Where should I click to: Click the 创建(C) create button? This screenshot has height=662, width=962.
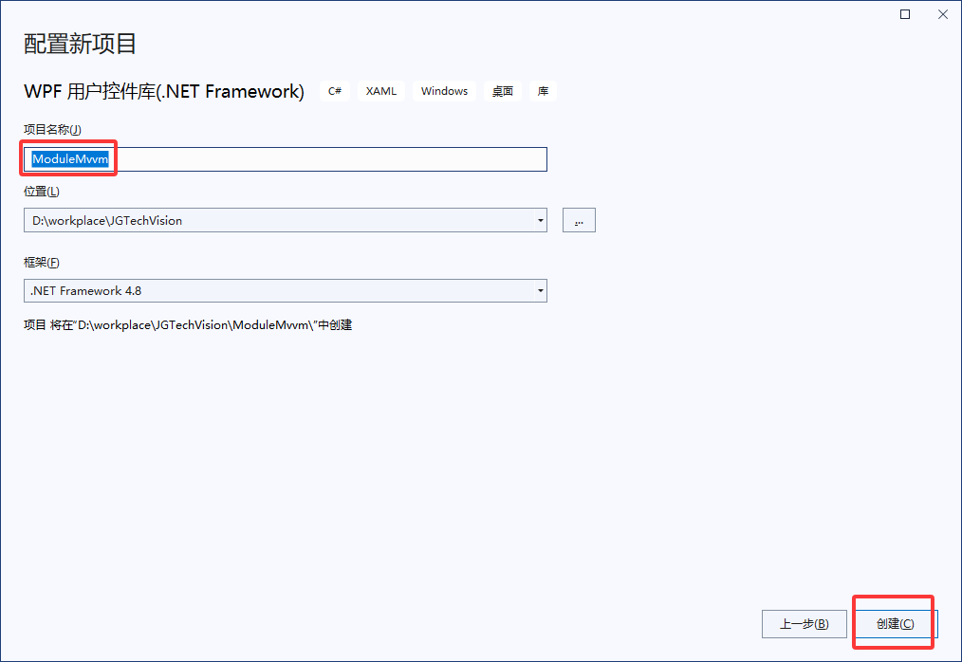click(893, 623)
